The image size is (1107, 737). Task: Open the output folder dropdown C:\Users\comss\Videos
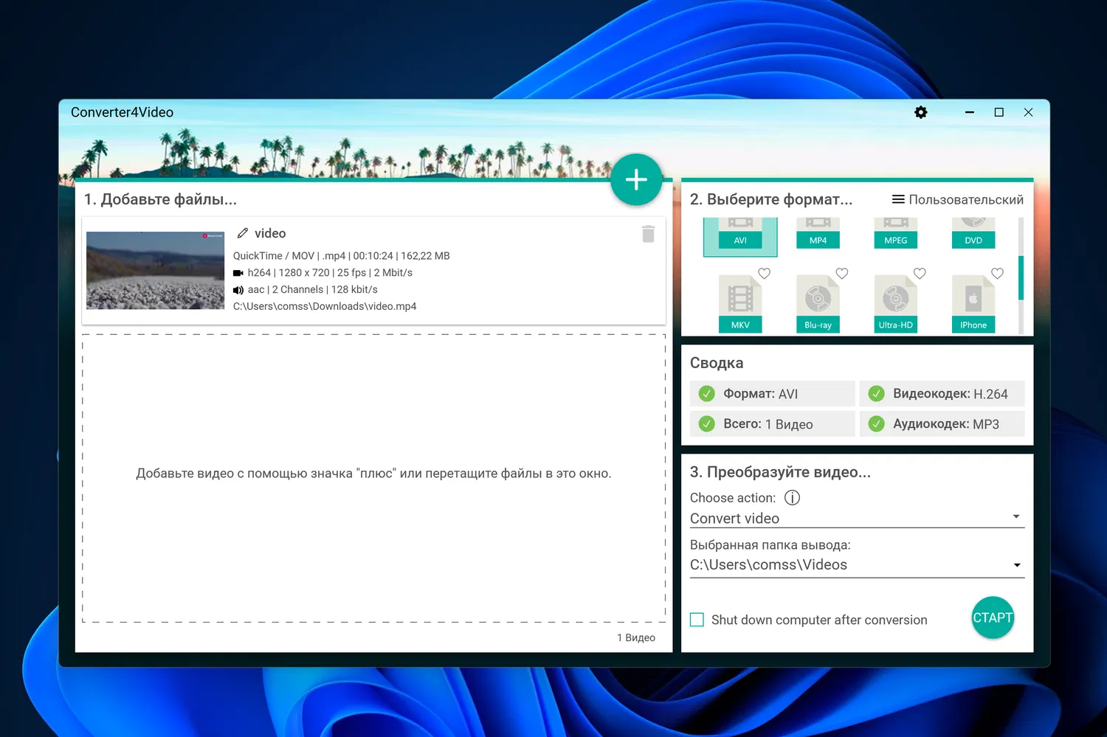tap(857, 565)
